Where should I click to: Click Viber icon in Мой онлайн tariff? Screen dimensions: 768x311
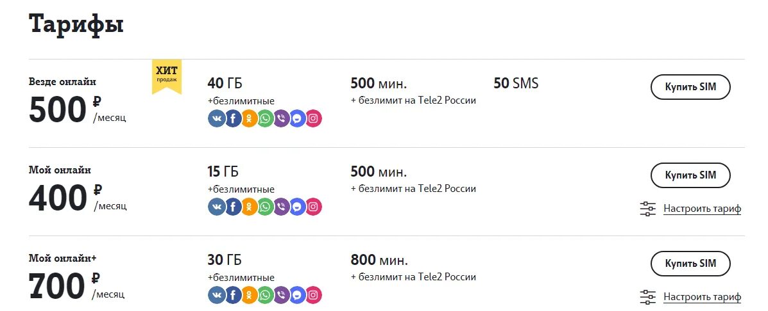281,207
